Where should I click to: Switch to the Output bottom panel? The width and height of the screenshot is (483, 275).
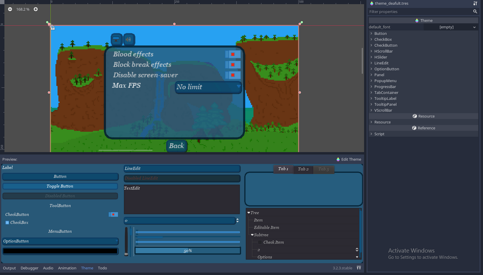[9, 268]
